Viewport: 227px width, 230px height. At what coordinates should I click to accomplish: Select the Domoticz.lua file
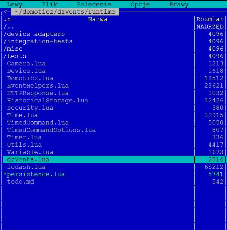tap(30, 78)
